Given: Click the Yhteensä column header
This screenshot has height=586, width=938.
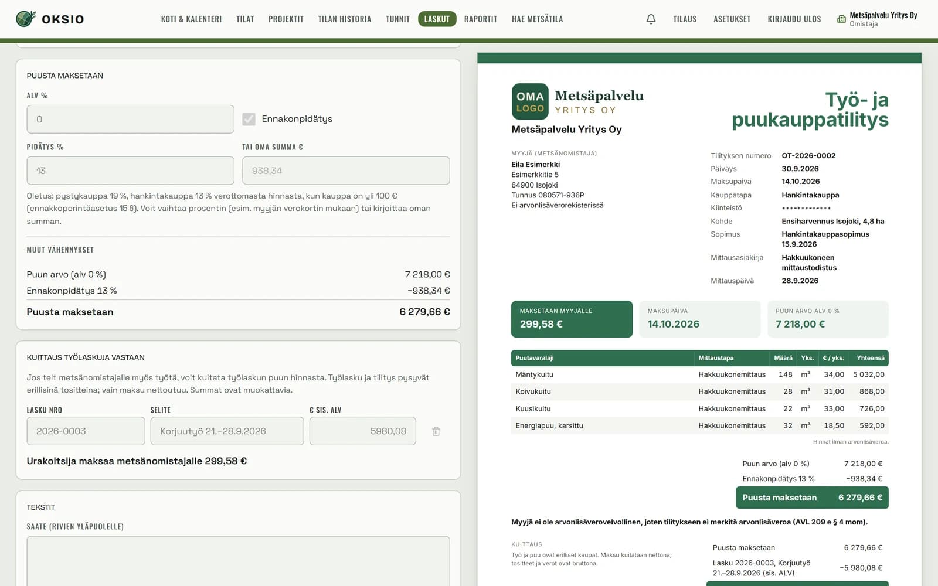Looking at the screenshot, I should [871, 358].
